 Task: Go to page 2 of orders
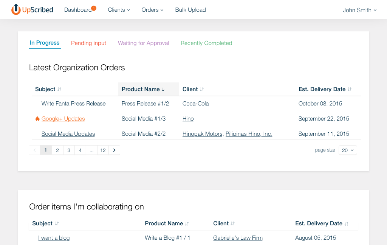tap(57, 150)
